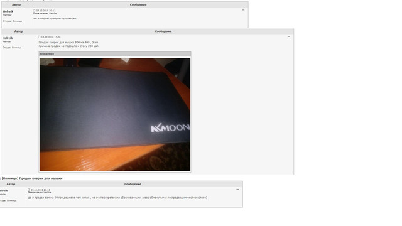
Task: Click bottom message text mentioning 50 грн
Action: [117, 198]
